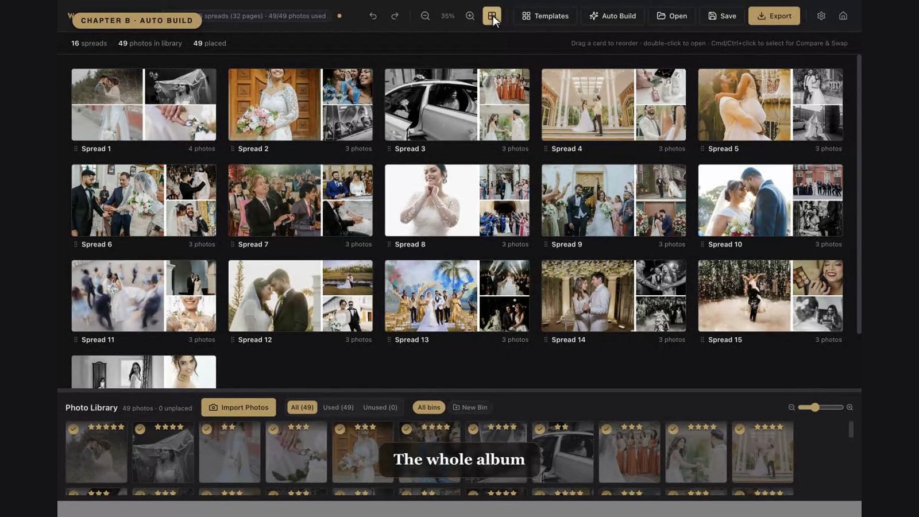Toggle checkmark on eighth library photo

pyautogui.click(x=540, y=429)
